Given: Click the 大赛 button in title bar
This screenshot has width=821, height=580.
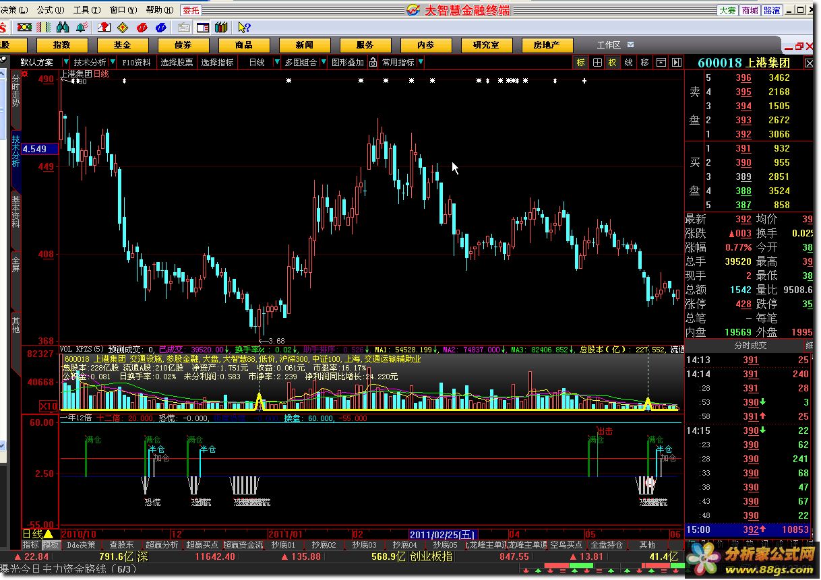Looking at the screenshot, I should coord(727,10).
